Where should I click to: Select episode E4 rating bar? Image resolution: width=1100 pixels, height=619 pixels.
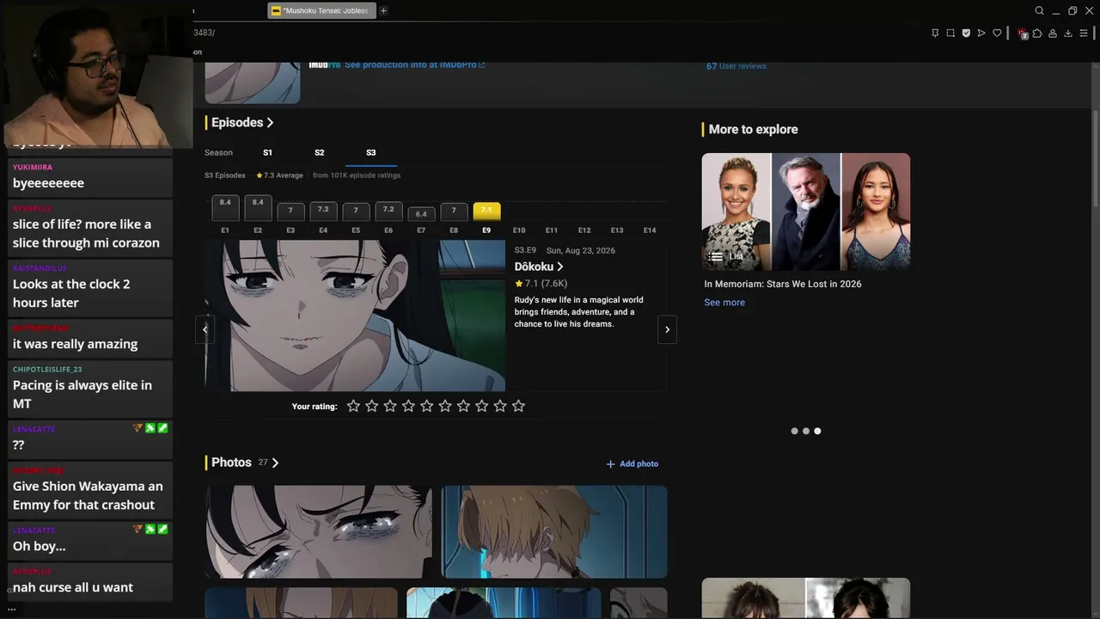[x=323, y=211]
